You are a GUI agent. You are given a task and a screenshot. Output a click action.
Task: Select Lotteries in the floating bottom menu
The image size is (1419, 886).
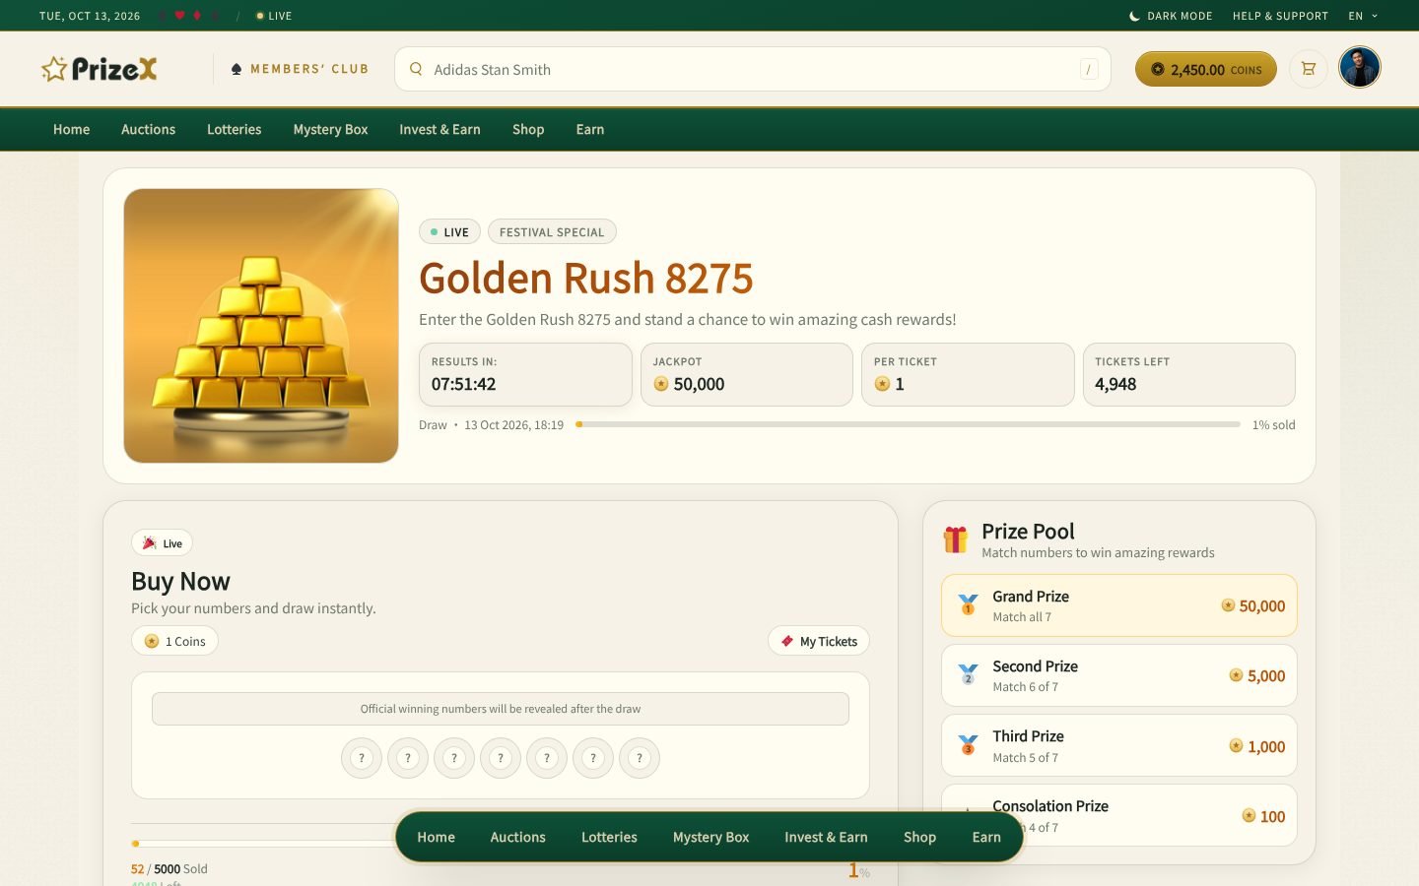[609, 837]
